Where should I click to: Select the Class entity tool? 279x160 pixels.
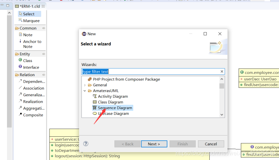coord(25,61)
